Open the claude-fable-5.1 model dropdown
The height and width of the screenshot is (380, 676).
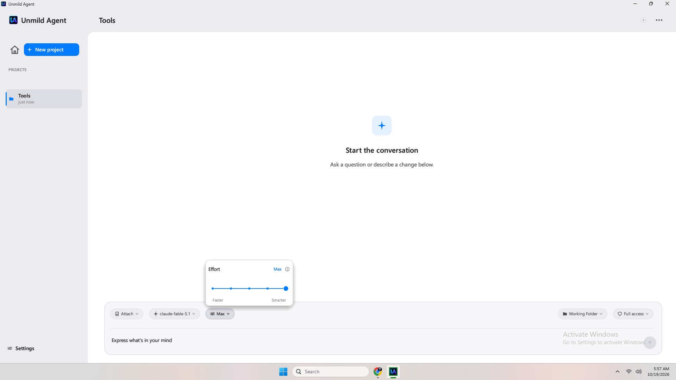tap(174, 314)
